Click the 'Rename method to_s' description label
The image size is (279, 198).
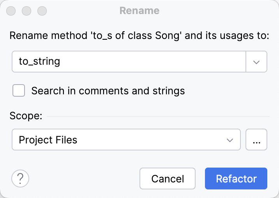point(139,36)
